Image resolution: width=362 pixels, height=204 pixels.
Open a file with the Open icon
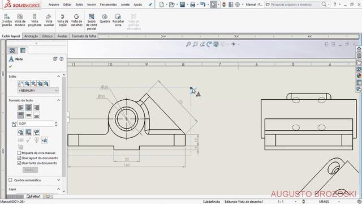171,5
